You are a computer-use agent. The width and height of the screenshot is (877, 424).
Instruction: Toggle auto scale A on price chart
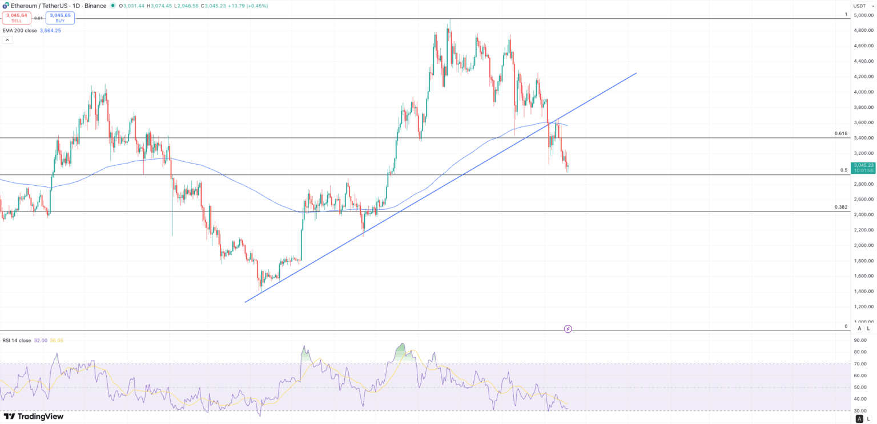(859, 328)
